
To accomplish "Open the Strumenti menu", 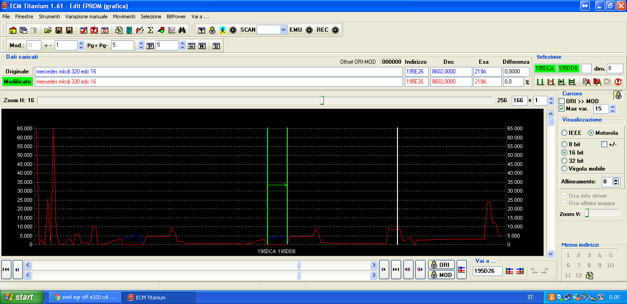I will pyautogui.click(x=49, y=17).
